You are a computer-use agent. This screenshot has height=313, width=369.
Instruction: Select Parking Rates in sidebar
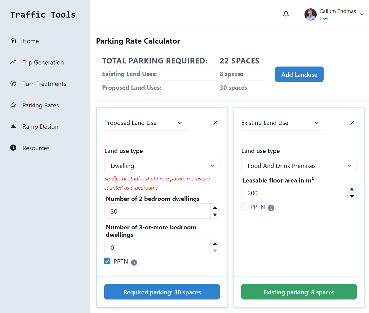[x=41, y=105]
